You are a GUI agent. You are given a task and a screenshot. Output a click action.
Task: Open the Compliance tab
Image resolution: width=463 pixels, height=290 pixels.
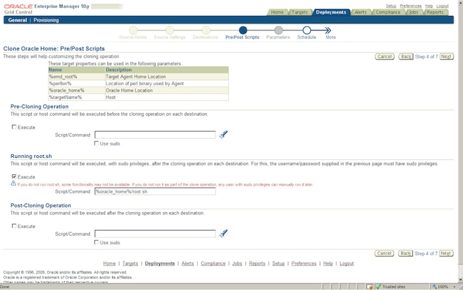tap(388, 12)
